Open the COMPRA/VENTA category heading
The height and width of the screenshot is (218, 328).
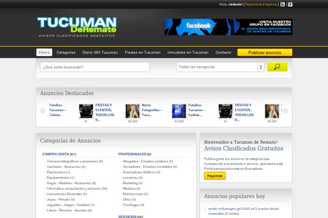[x=55, y=154]
